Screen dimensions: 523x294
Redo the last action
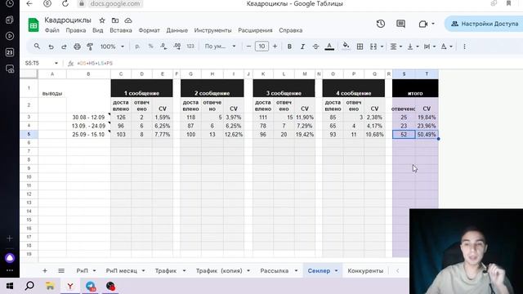64,47
